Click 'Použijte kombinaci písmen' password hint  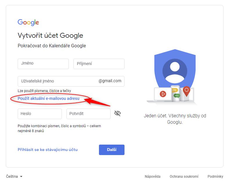coord(59,128)
